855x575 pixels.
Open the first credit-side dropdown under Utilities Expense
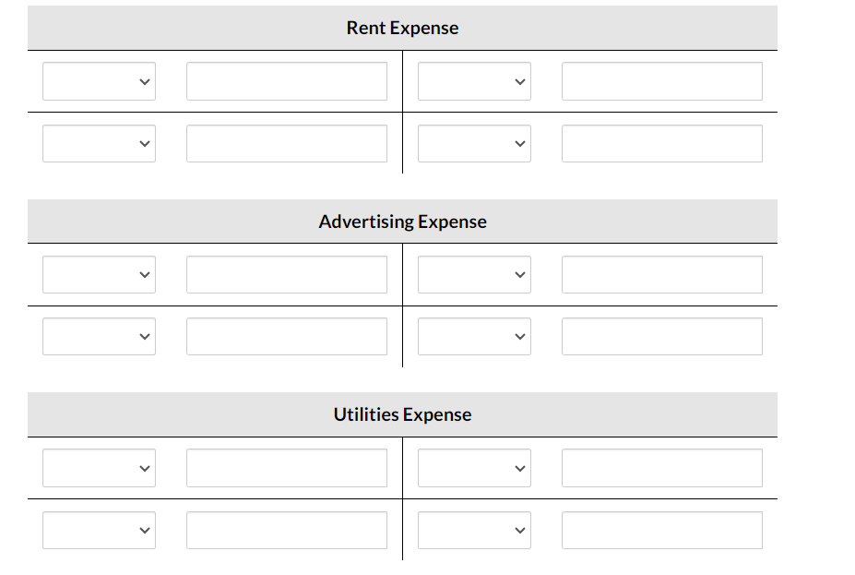474,468
